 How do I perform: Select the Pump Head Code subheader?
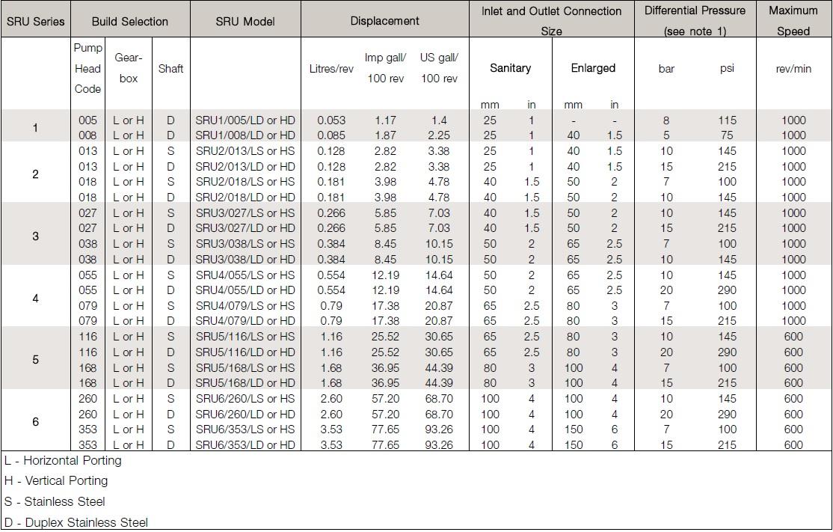tap(87, 69)
